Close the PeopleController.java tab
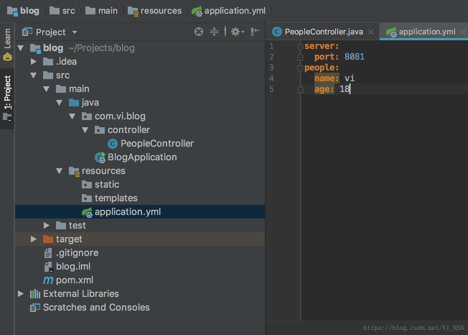The image size is (468, 335). click(371, 32)
